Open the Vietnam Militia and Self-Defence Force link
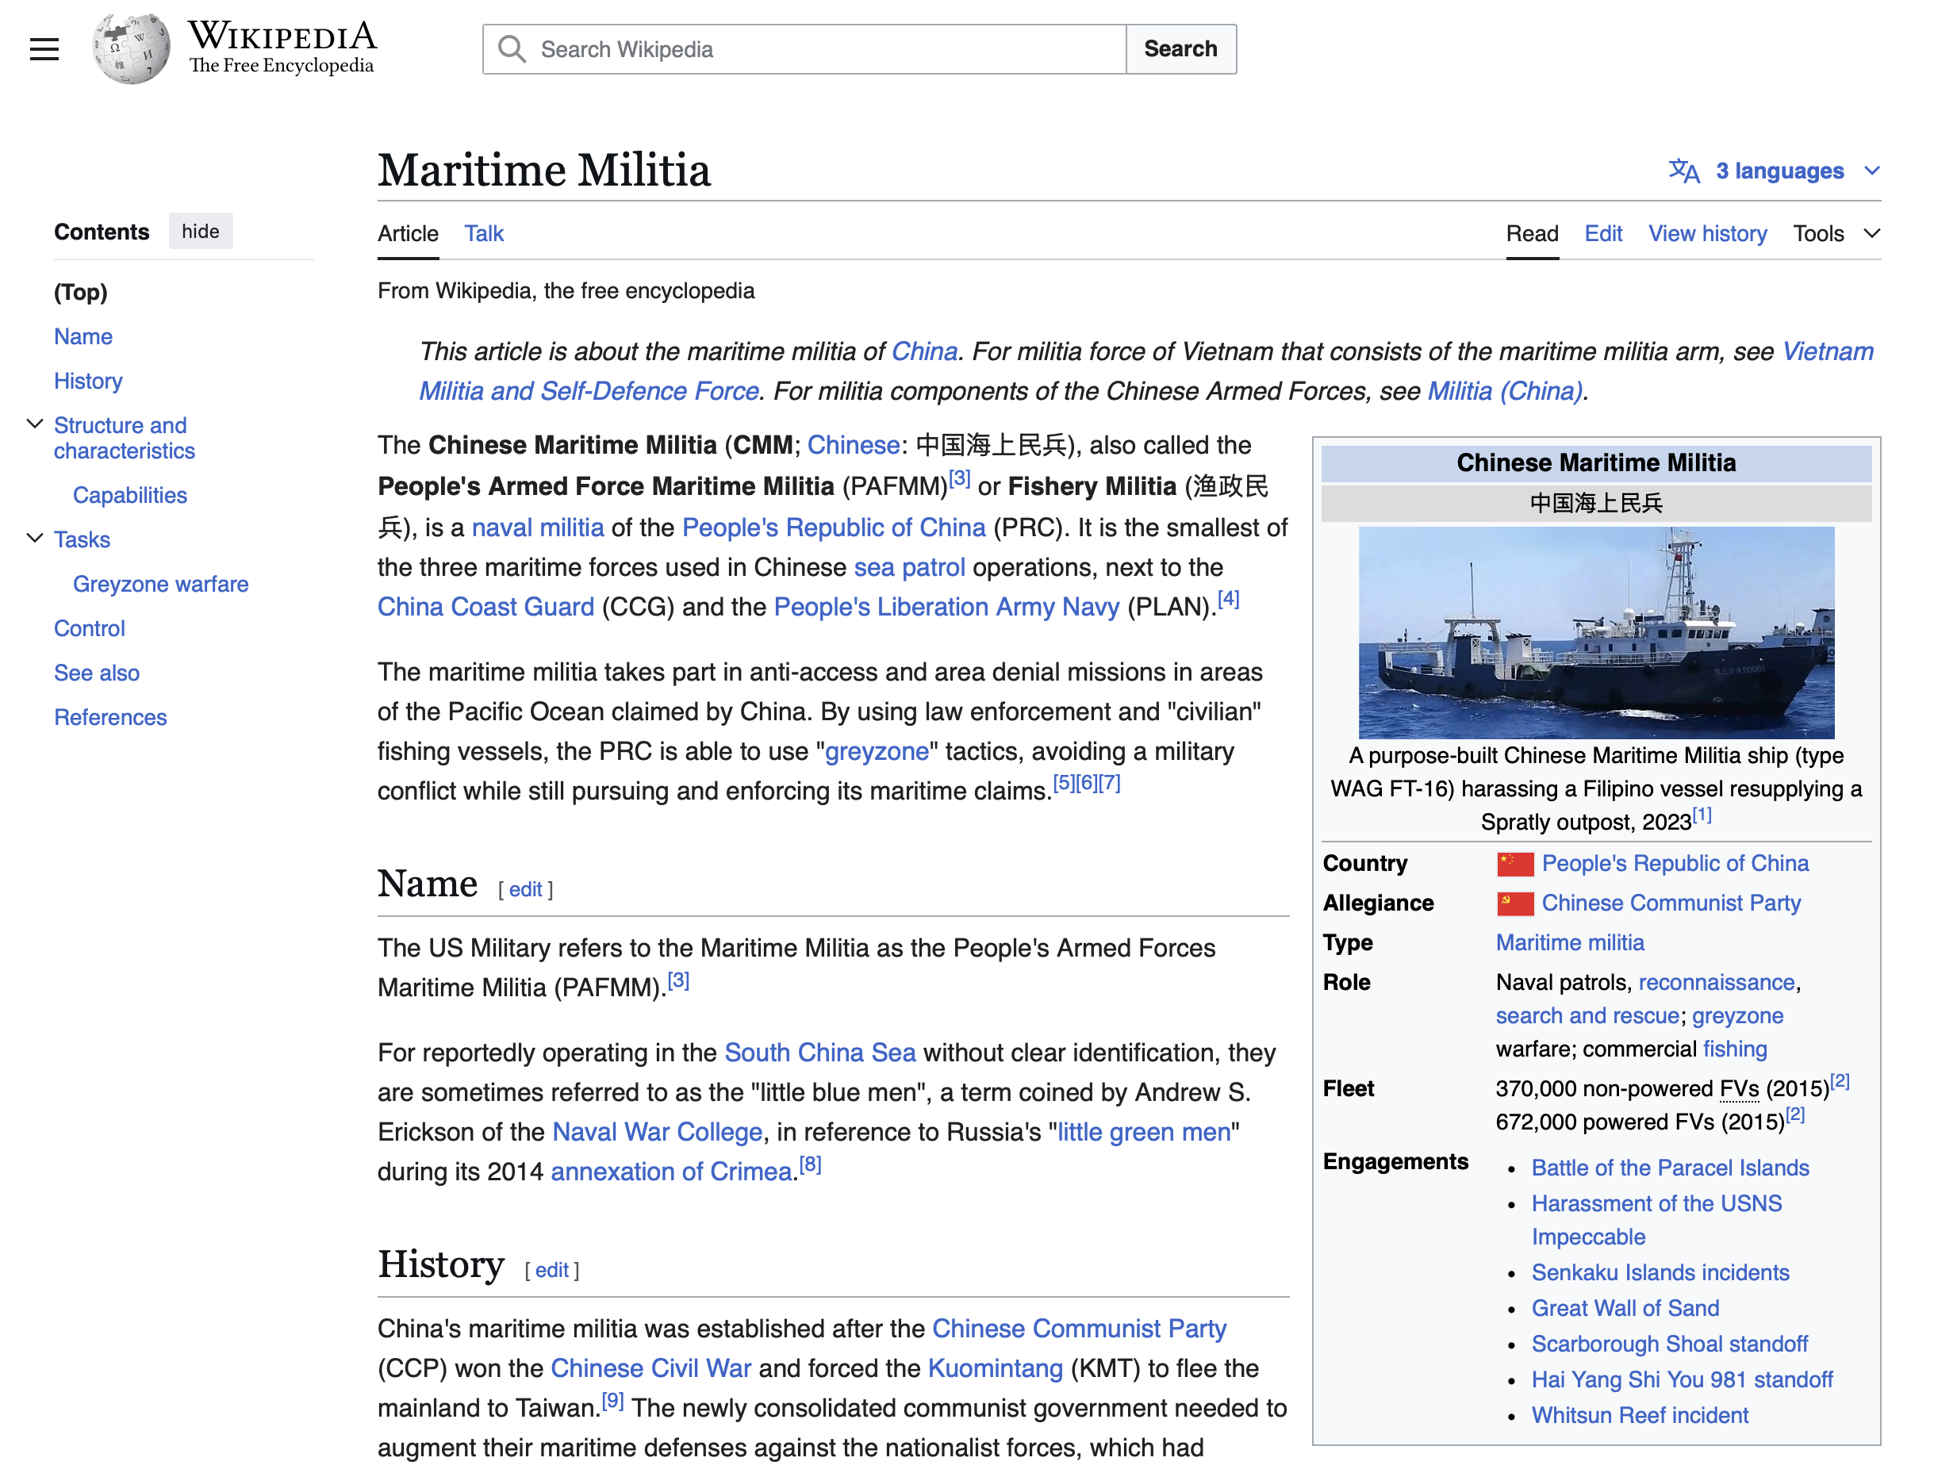 click(589, 391)
